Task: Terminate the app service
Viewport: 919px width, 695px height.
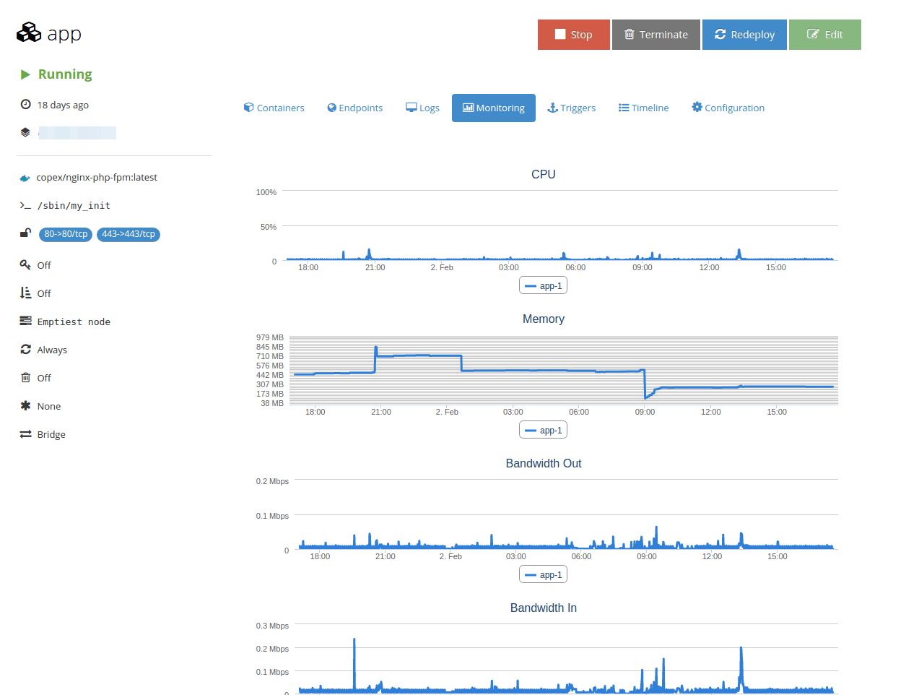Action: coord(656,35)
